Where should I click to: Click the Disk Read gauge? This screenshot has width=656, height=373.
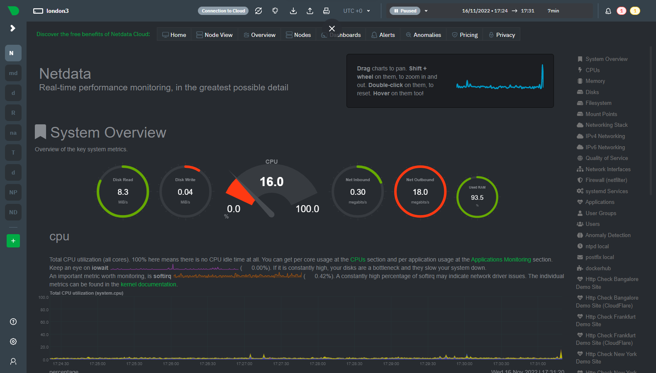point(123,191)
